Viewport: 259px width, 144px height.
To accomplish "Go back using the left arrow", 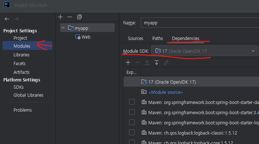I will pos(7,19).
